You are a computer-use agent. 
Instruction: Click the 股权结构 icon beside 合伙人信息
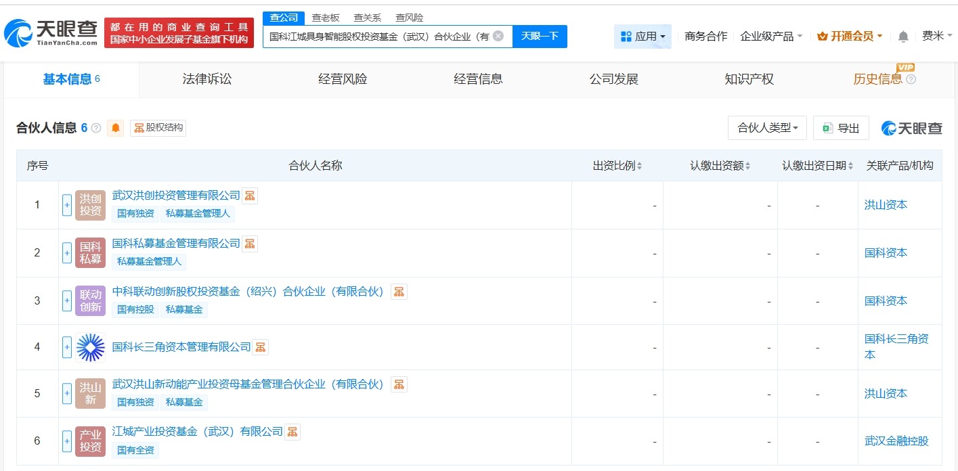[x=157, y=127]
